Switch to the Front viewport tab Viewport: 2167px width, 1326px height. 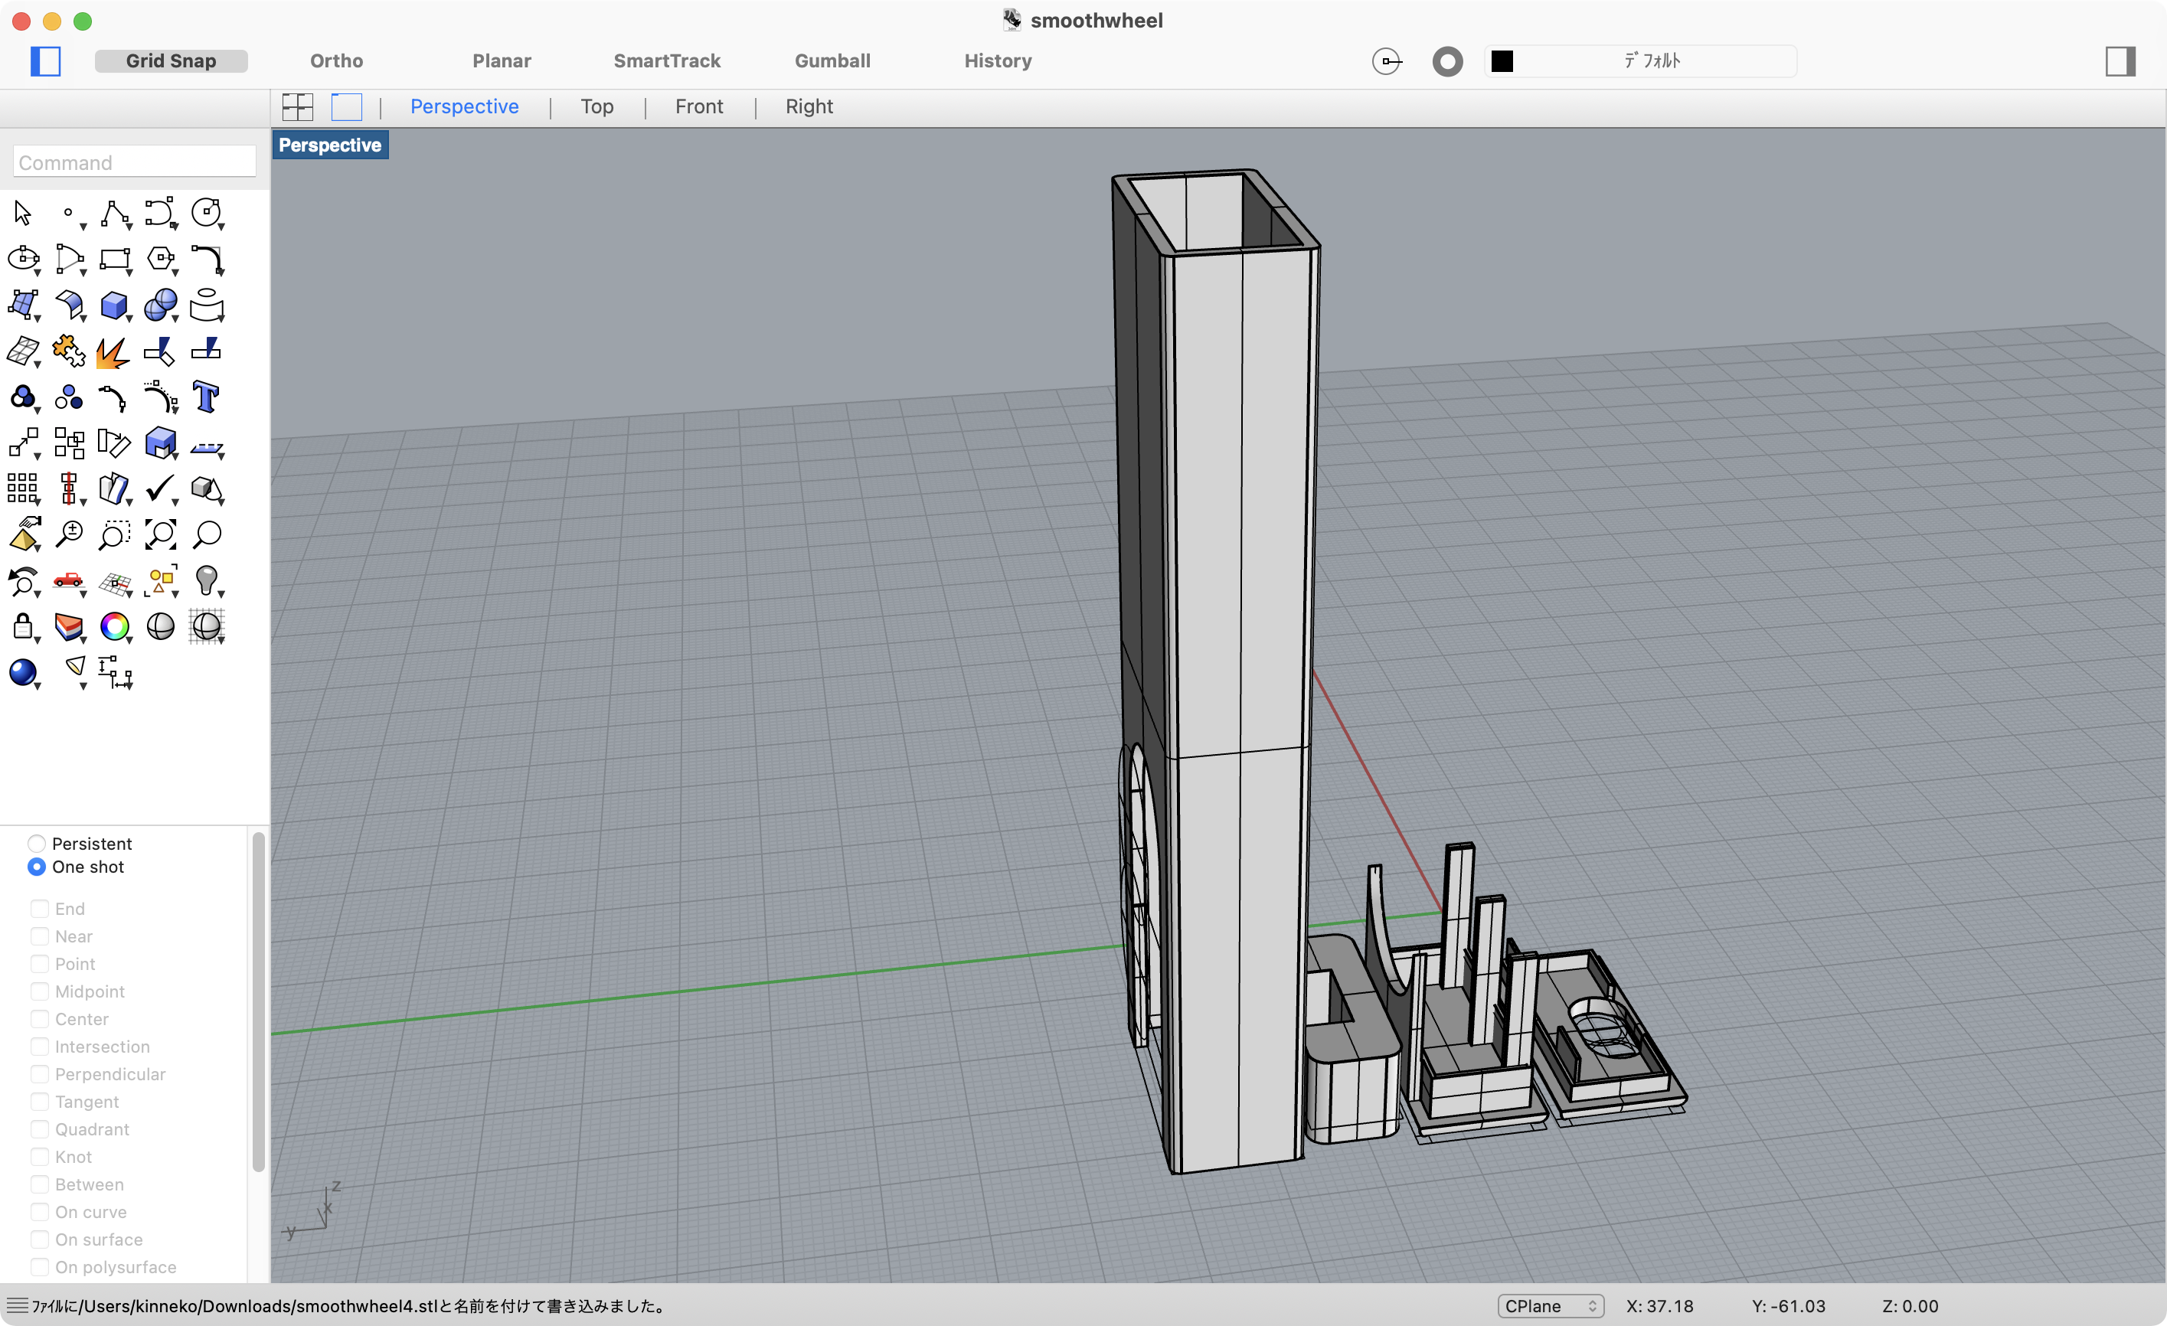point(699,106)
